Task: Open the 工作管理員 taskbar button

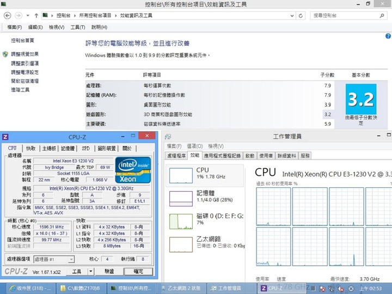Action: [x=232, y=288]
